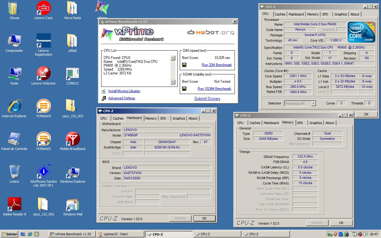Click quick launch Internet Explorer icon
The height and width of the screenshot is (238, 381).
click(30, 234)
